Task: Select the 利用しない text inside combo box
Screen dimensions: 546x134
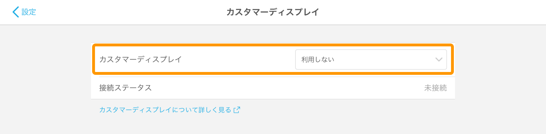Action: click(x=318, y=59)
